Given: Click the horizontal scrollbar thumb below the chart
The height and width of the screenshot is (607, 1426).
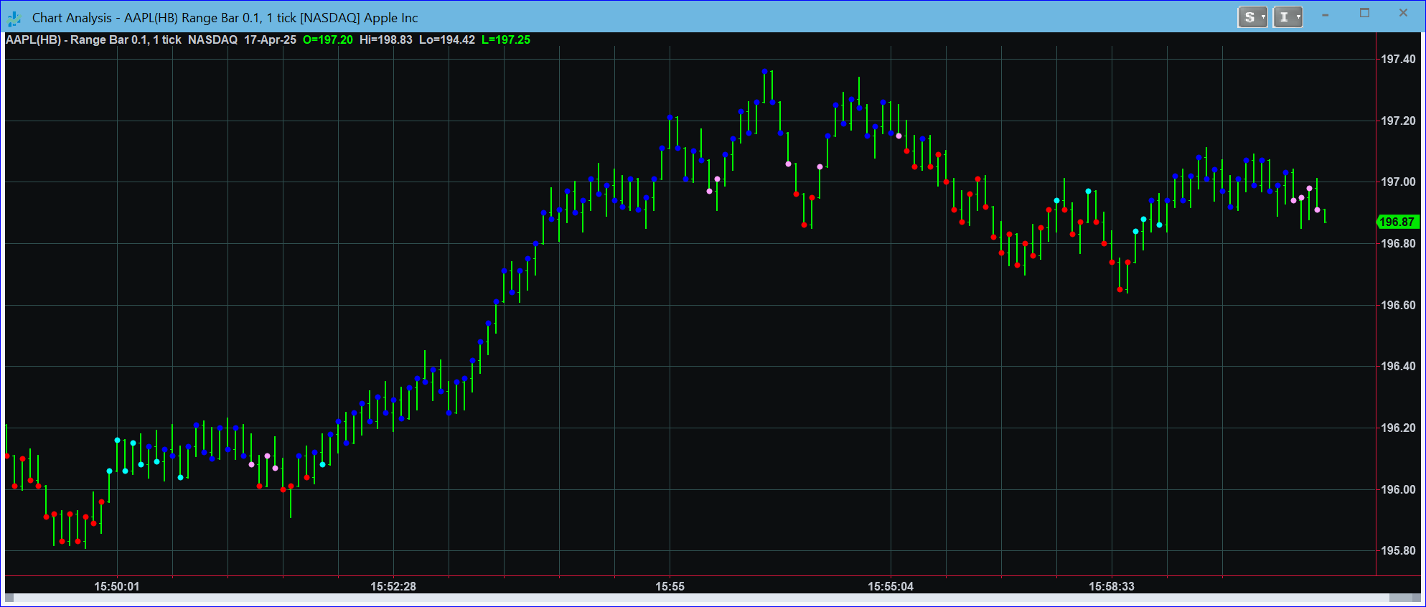Looking at the screenshot, I should click(x=1401, y=598).
